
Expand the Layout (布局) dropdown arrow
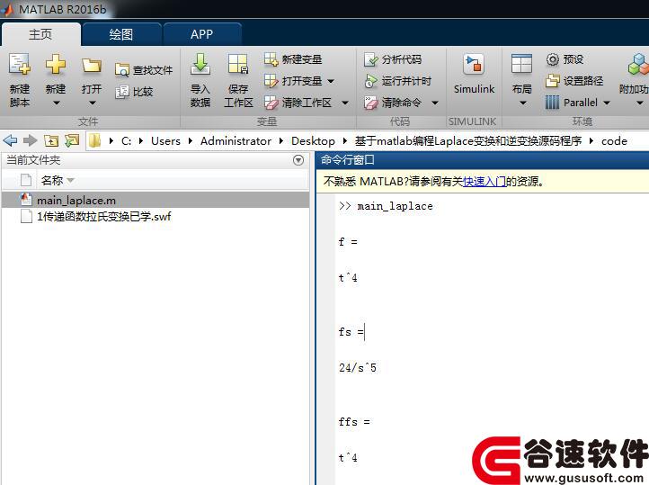click(522, 103)
